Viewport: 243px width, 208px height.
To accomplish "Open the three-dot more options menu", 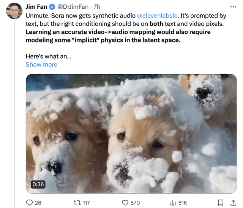I will click(233, 7).
